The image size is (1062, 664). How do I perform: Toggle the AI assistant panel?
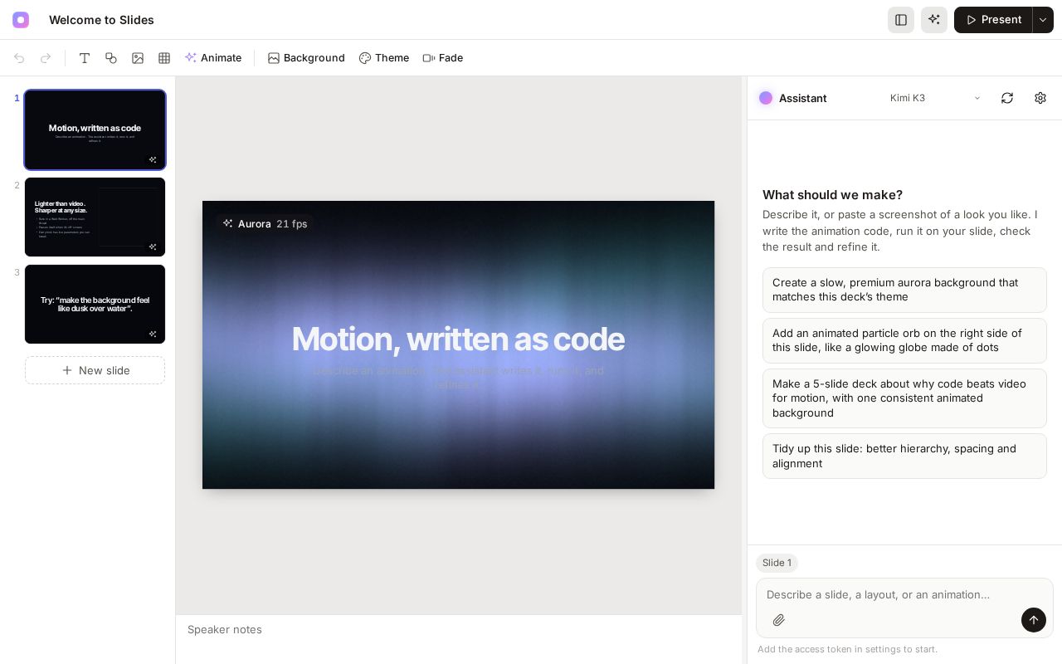pos(934,20)
